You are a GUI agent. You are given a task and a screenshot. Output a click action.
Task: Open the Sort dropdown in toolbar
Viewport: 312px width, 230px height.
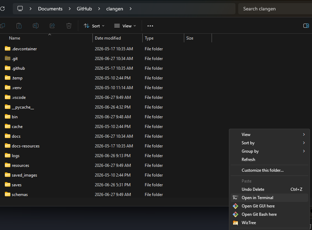tap(94, 26)
